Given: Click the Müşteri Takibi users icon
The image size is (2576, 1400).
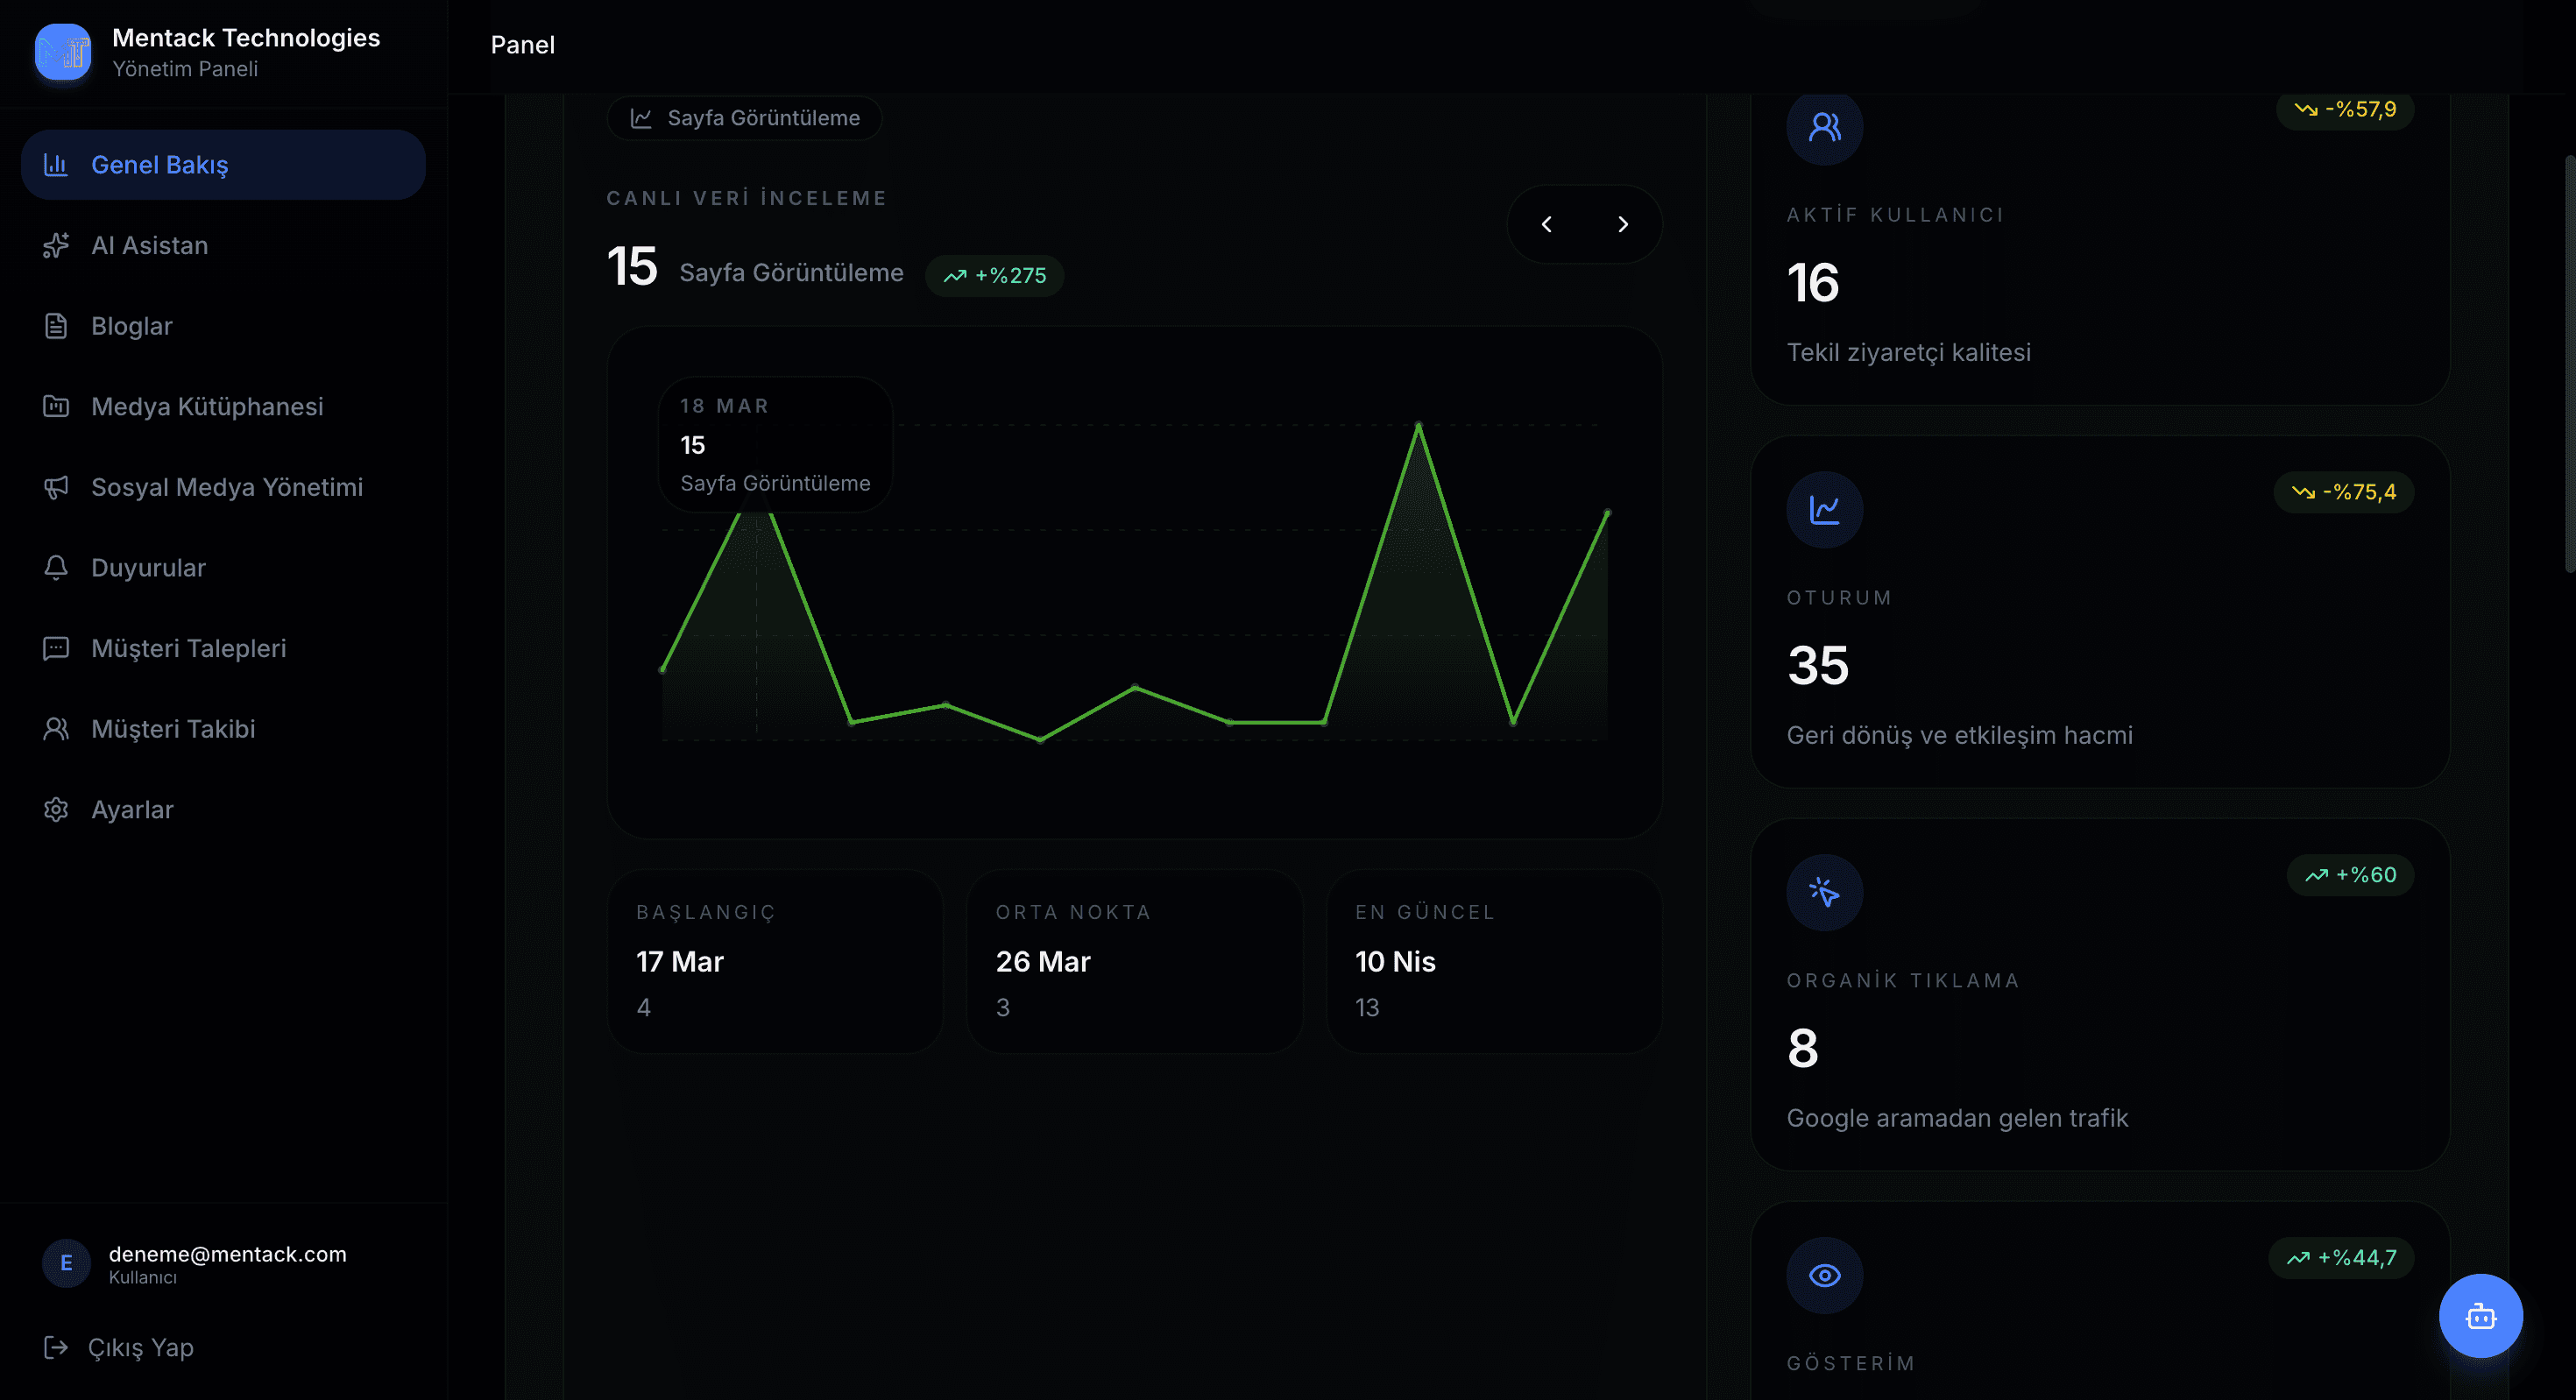Looking at the screenshot, I should [56, 729].
